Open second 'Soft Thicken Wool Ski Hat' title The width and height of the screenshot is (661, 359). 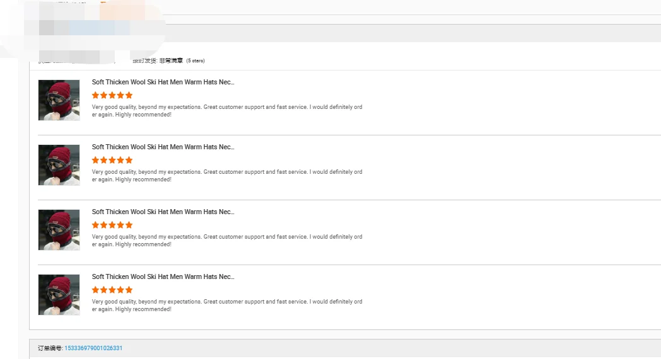pyautogui.click(x=163, y=147)
